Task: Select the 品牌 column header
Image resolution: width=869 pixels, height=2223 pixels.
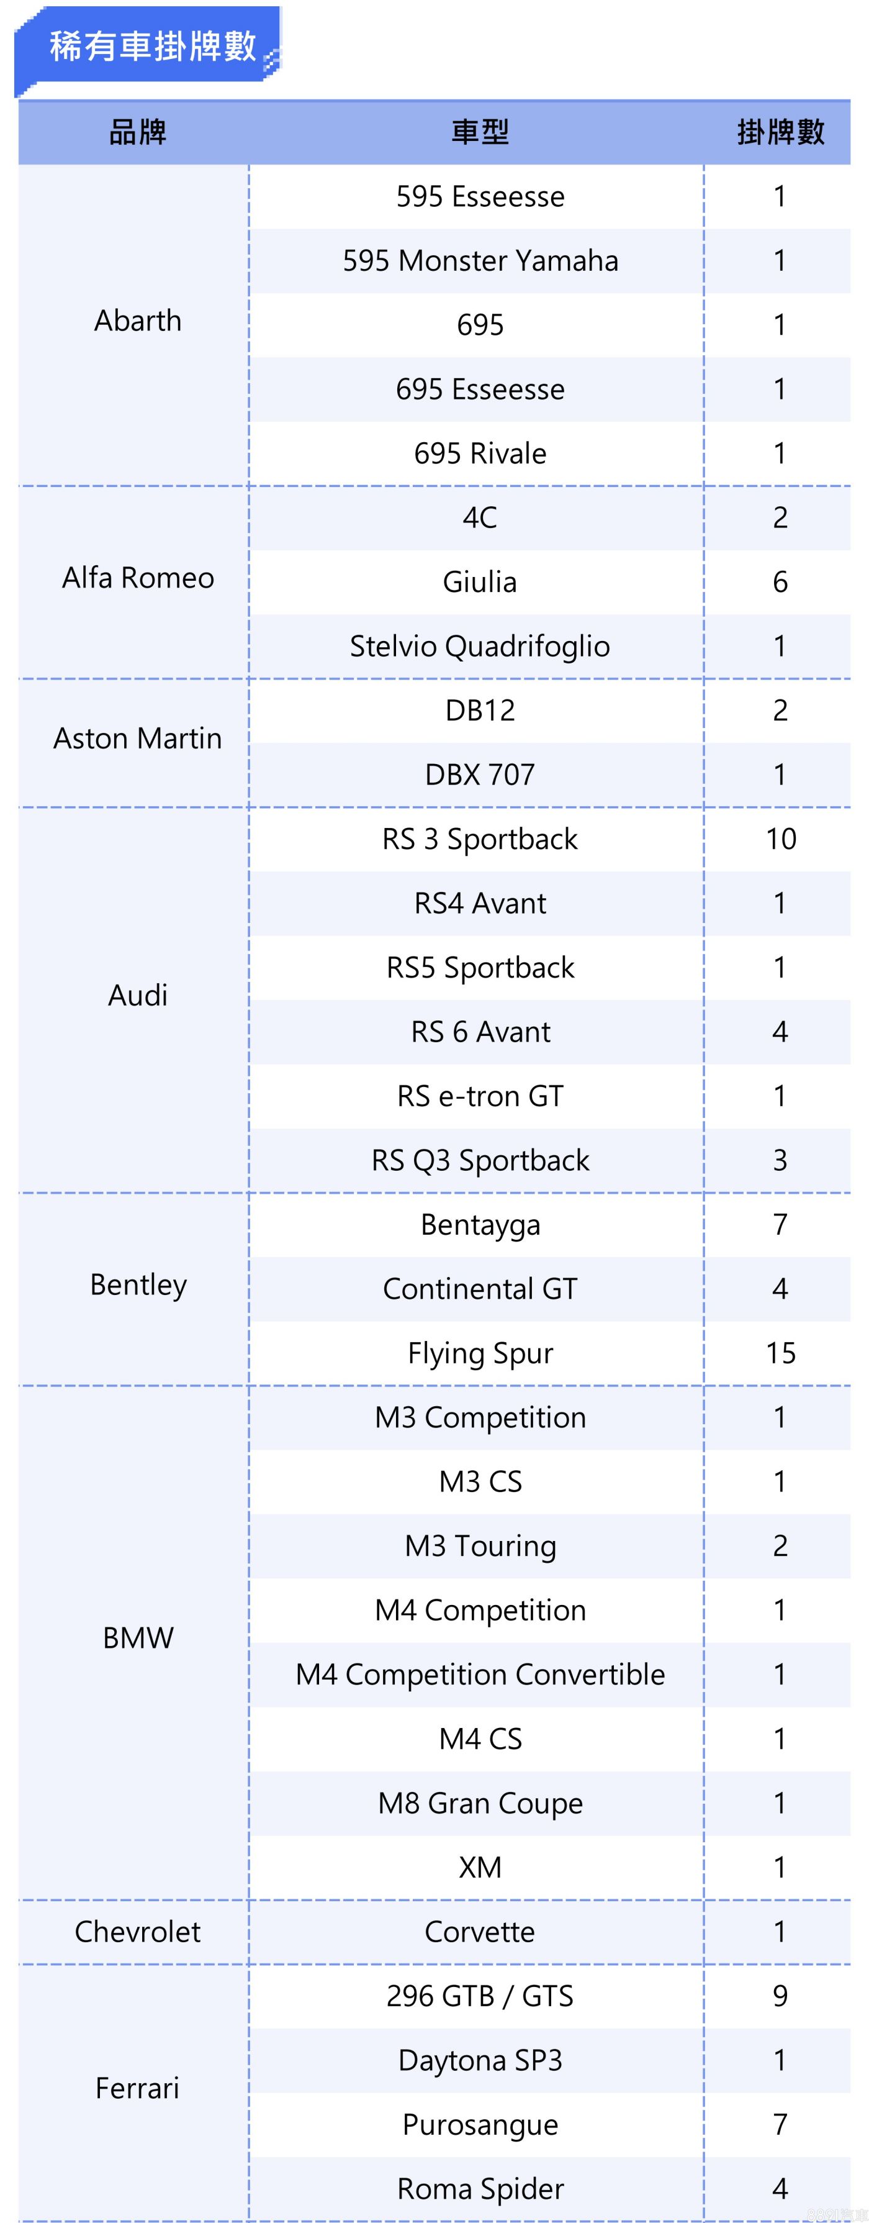Action: coord(137,132)
